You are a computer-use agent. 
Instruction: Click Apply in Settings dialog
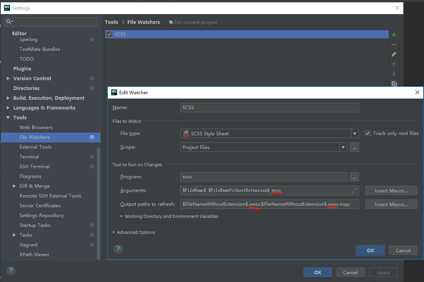tap(383, 272)
